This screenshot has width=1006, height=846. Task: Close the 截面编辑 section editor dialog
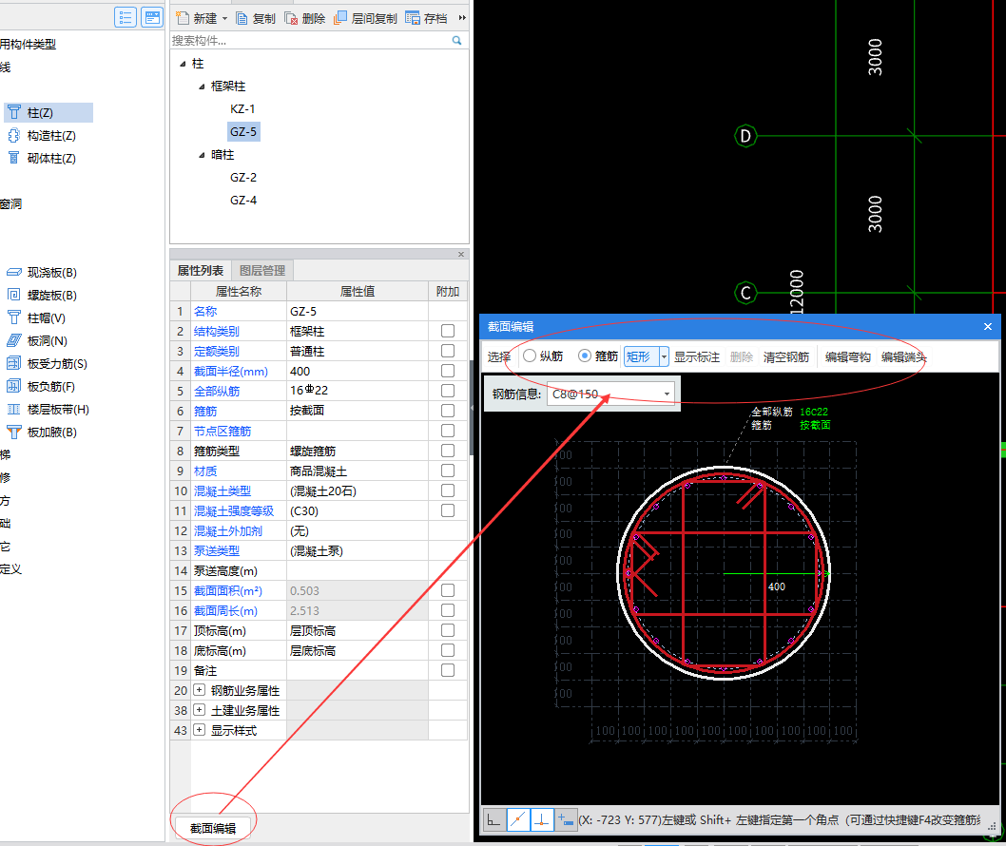988,326
